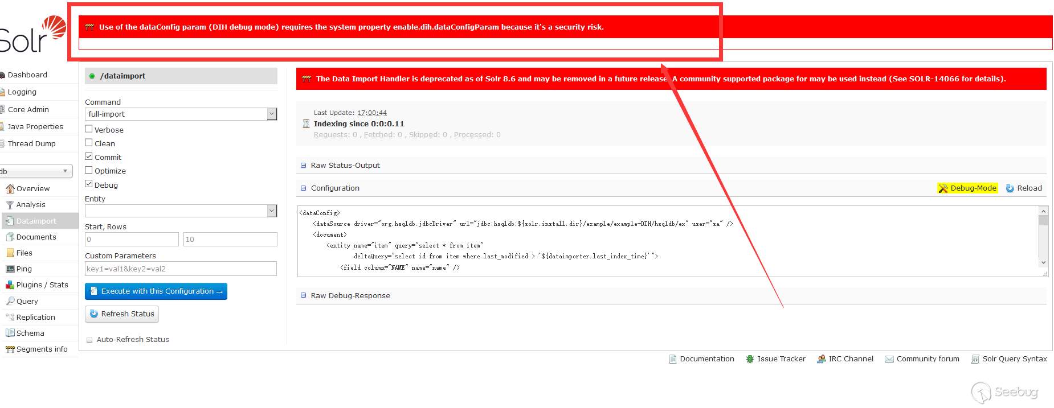Click the green dot beside /dataimport
This screenshot has height=408, width=1054.
click(x=92, y=76)
